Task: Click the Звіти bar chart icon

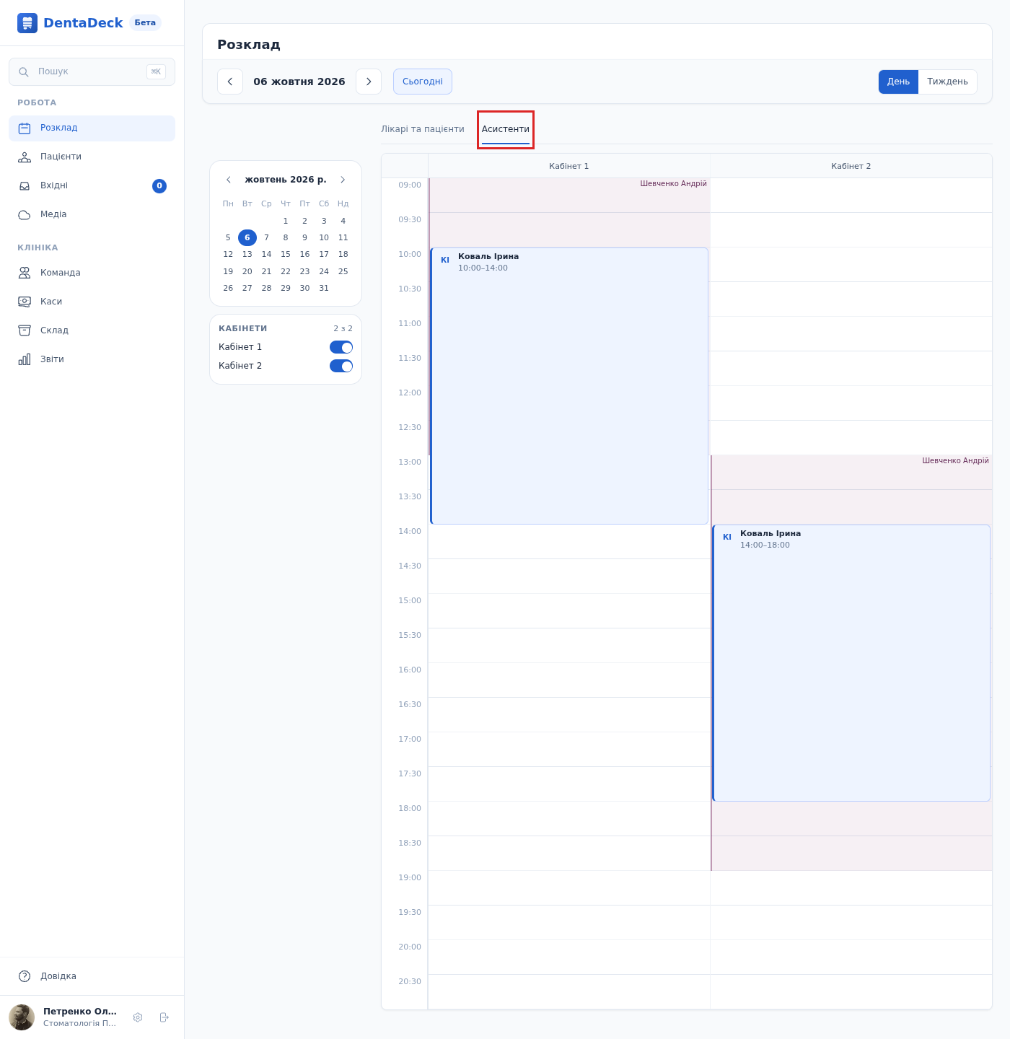Action: [x=25, y=359]
